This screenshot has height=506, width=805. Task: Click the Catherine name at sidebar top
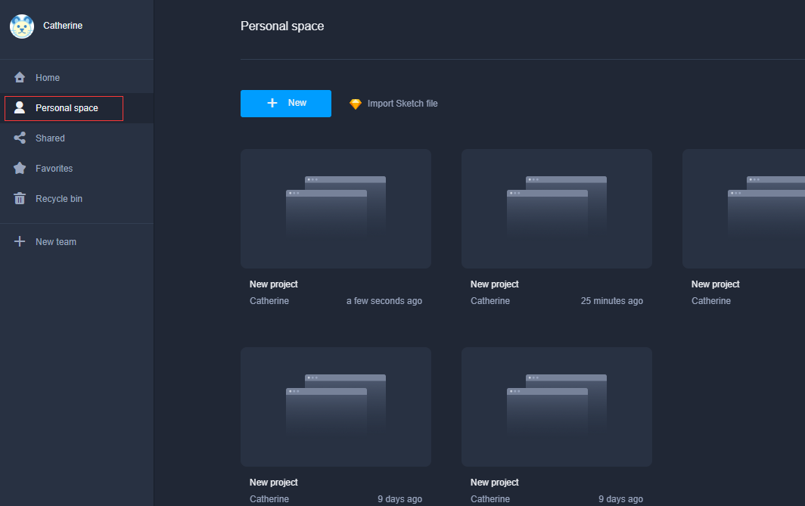(63, 26)
